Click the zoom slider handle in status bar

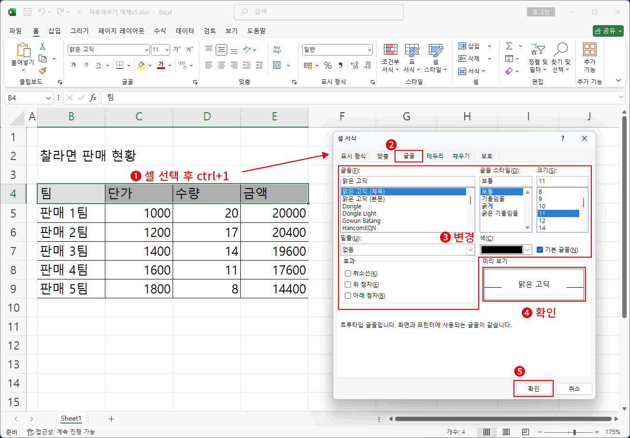point(574,432)
